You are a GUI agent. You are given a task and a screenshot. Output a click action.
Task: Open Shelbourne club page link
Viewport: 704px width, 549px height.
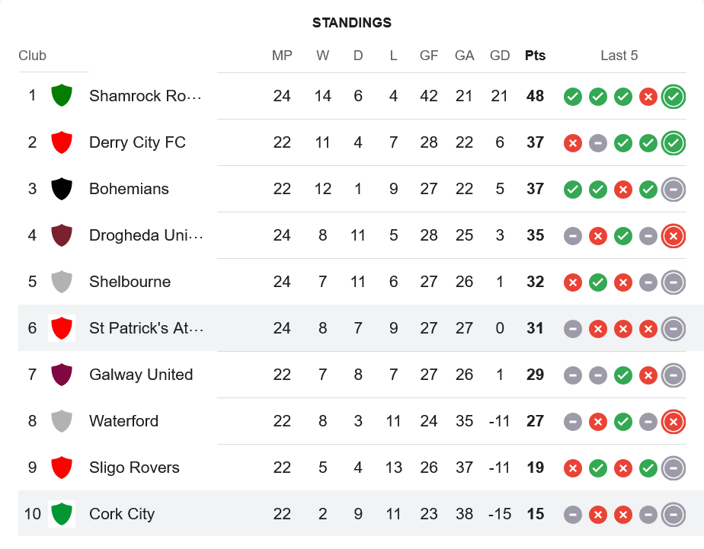(x=130, y=282)
